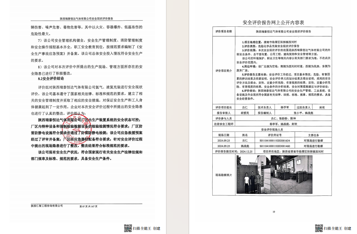Image resolution: width=357 pixels, height=234 pixels.
Task: Click the '扫描全能王 创建' watermark on right page
Action: (337, 229)
